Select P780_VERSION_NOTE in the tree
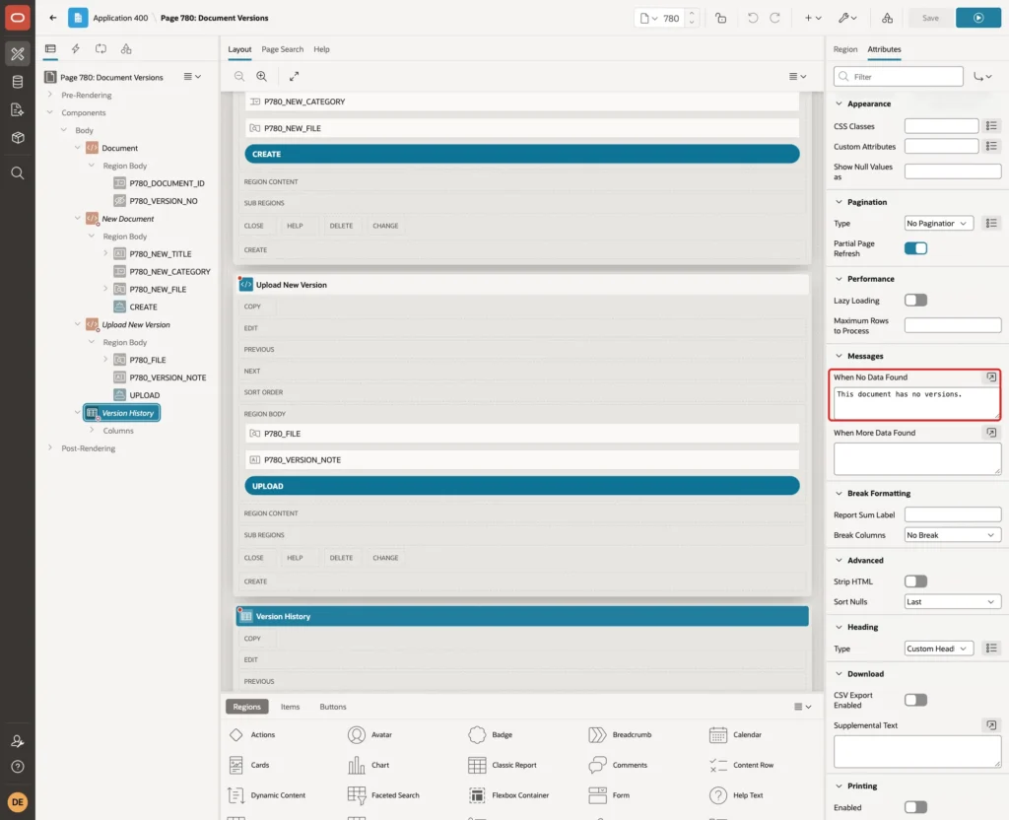 tap(168, 377)
